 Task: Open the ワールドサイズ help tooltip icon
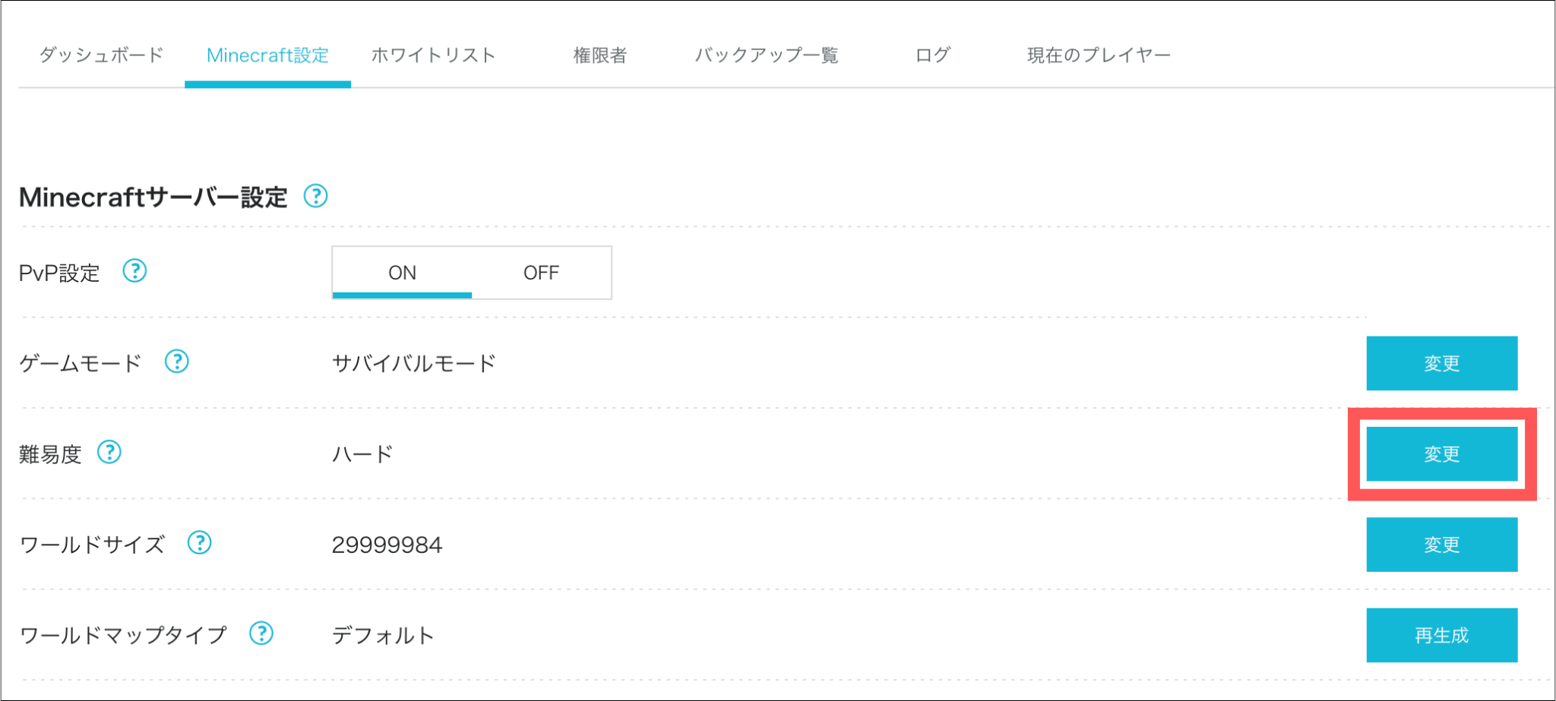[200, 543]
